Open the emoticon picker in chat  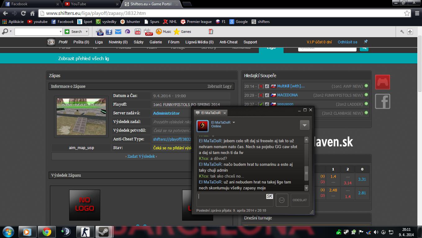click(x=282, y=200)
